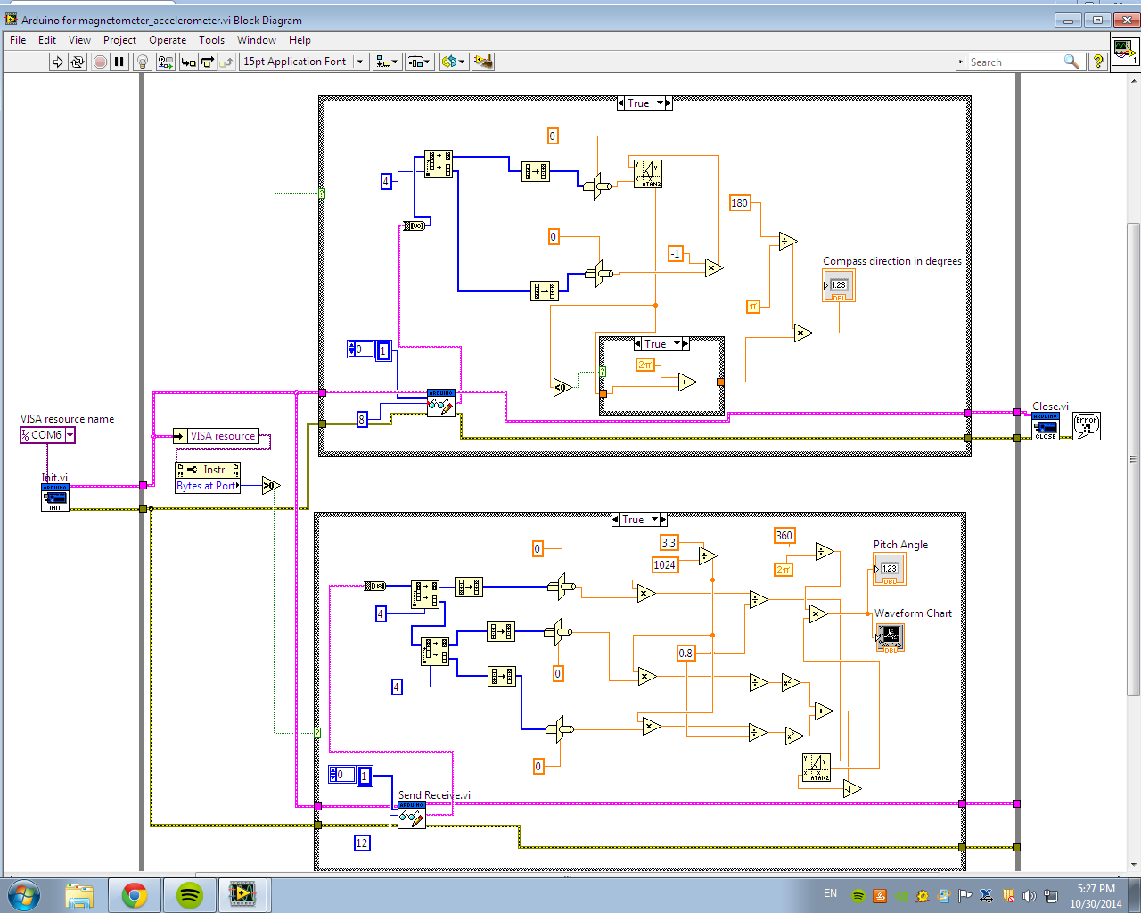Open the Tools menu

pyautogui.click(x=211, y=40)
